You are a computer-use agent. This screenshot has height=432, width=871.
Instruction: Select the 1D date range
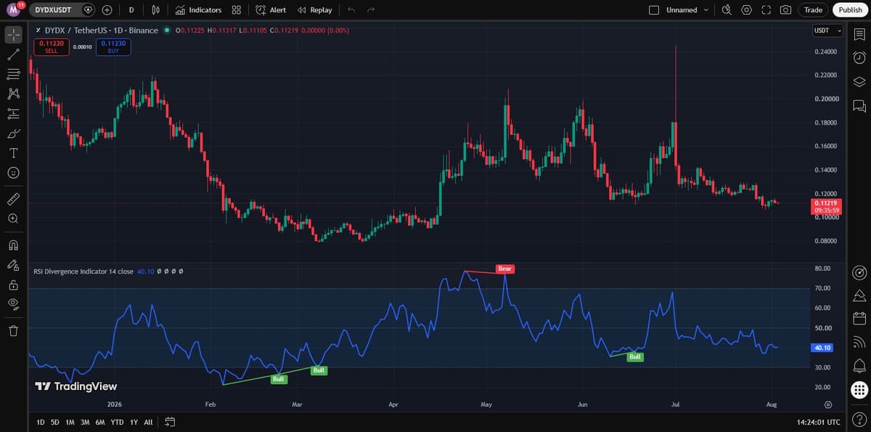[41, 422]
